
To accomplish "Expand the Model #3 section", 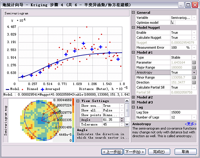I will (x=133, y=102).
